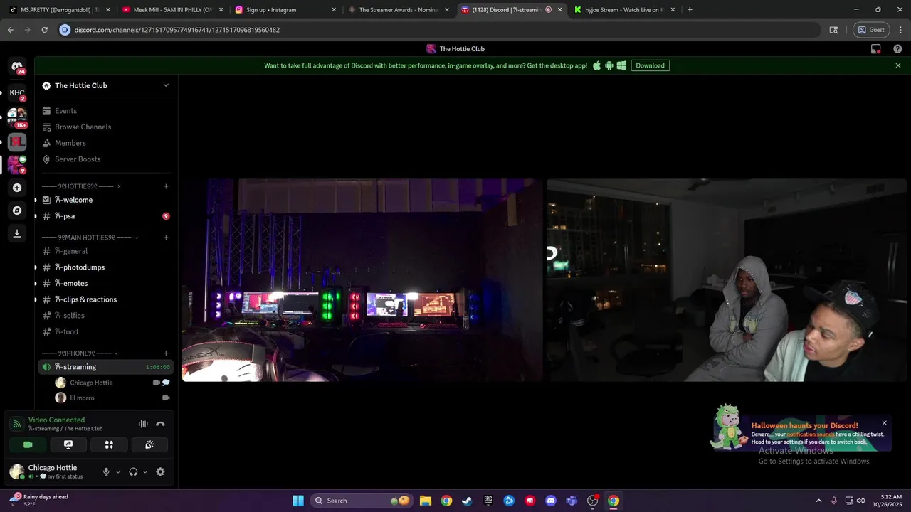Open the photodumps channel
Image resolution: width=911 pixels, height=512 pixels.
click(105, 267)
